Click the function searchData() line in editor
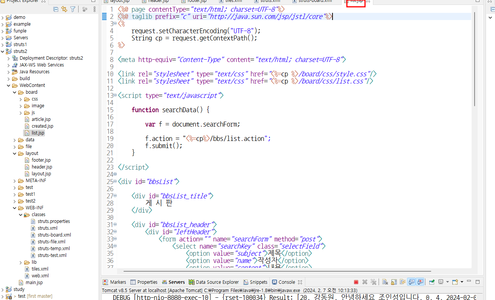 pos(170,110)
